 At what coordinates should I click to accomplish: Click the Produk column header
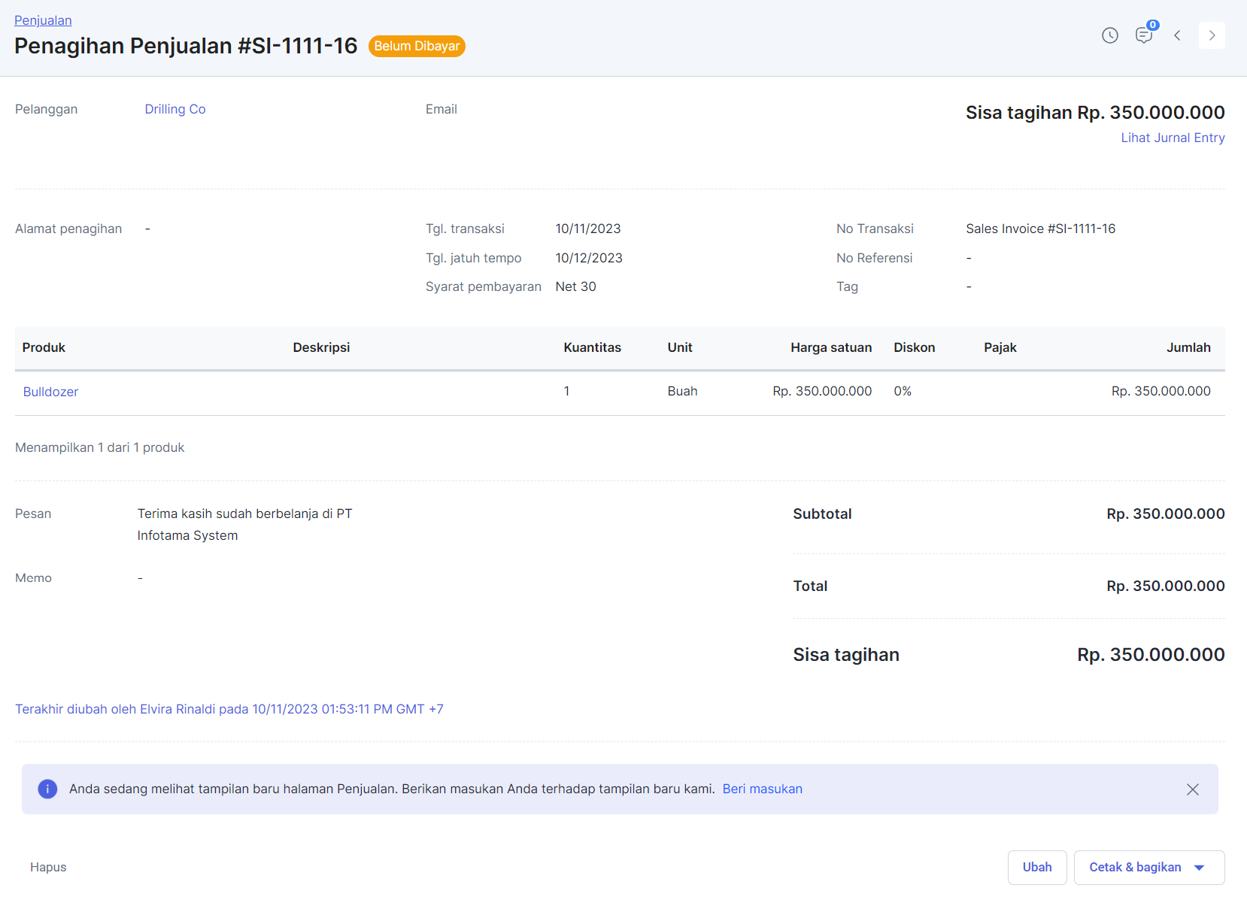(44, 347)
